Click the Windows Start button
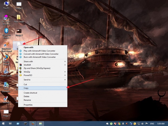The width and height of the screenshot is (168, 126). [3, 123]
